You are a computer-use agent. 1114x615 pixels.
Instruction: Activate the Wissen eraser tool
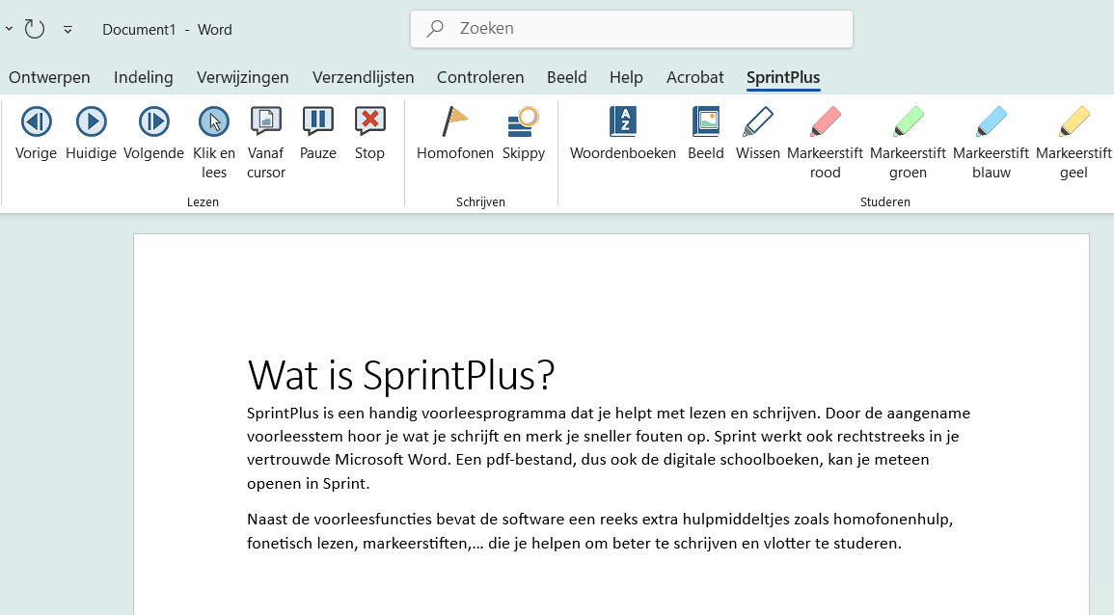[x=757, y=135]
